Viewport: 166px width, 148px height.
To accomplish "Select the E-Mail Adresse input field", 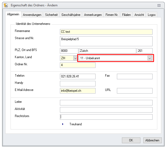I will [x=78, y=91].
